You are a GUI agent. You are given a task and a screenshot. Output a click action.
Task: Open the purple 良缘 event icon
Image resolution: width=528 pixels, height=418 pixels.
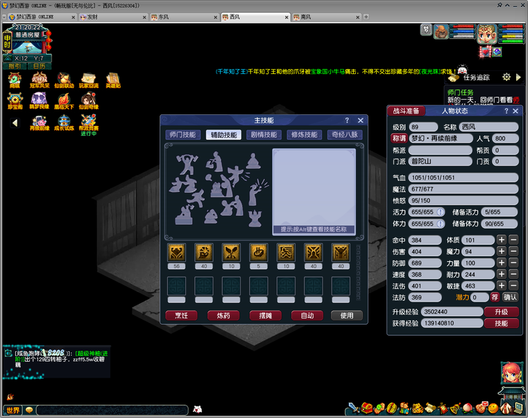[40, 101]
